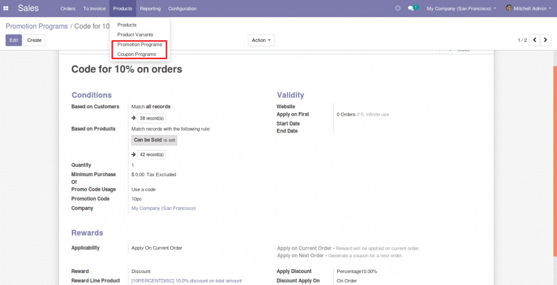
Task: Go back to Promotion Programs breadcrumb
Action: click(36, 26)
